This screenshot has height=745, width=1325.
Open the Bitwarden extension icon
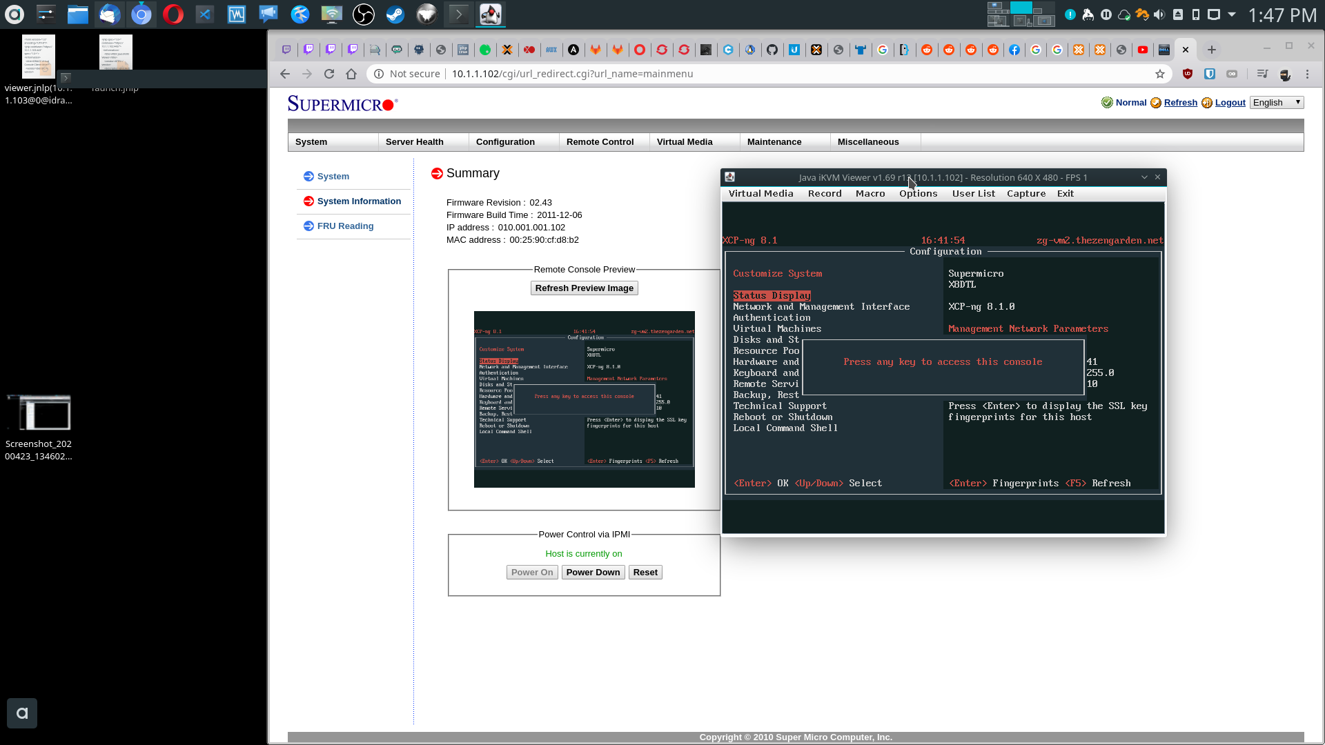tap(1210, 74)
